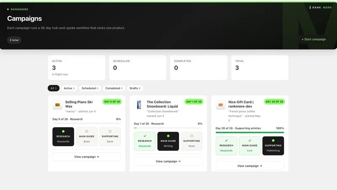The image size is (337, 190).
Task: Click the Nice Gift Card product thumbnail
Action: (220, 105)
